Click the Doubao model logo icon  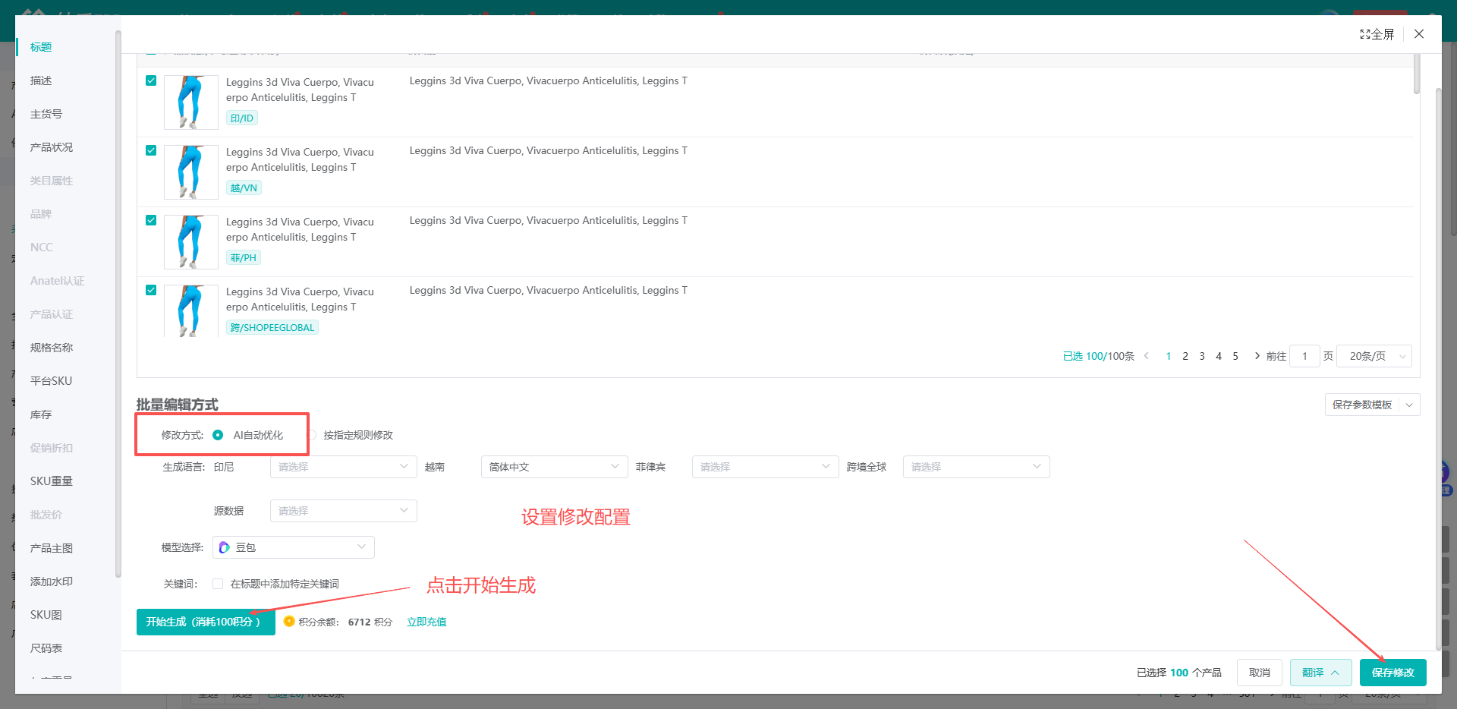(225, 547)
